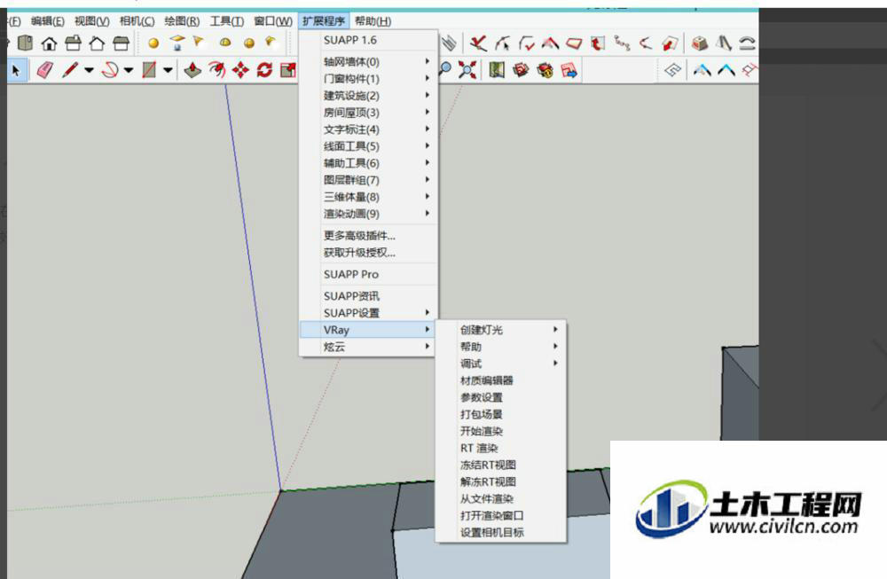Click the green box Top view icon
The image size is (887, 579).
click(x=26, y=43)
